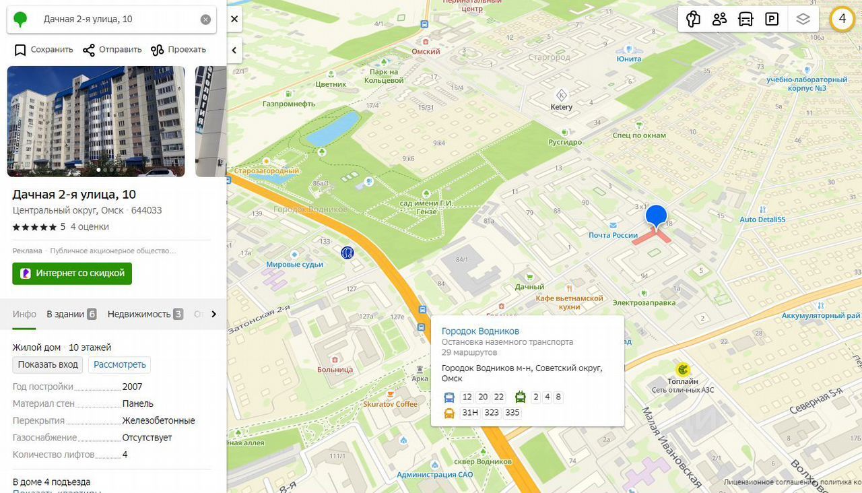The image size is (862, 493).
Task: Build a route with Проехать
Action: 178,50
